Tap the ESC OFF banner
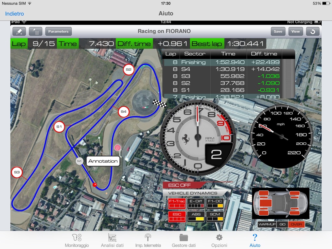 click(184, 185)
